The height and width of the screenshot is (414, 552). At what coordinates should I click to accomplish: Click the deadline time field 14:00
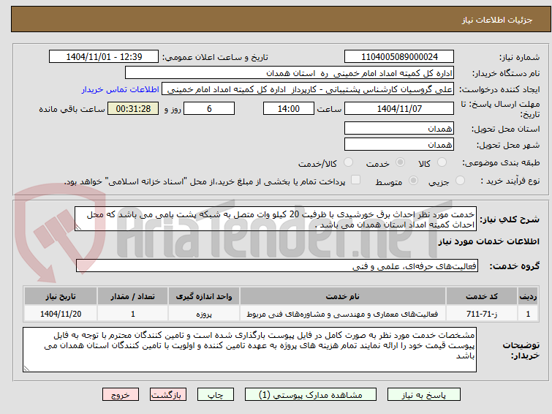tap(289, 108)
